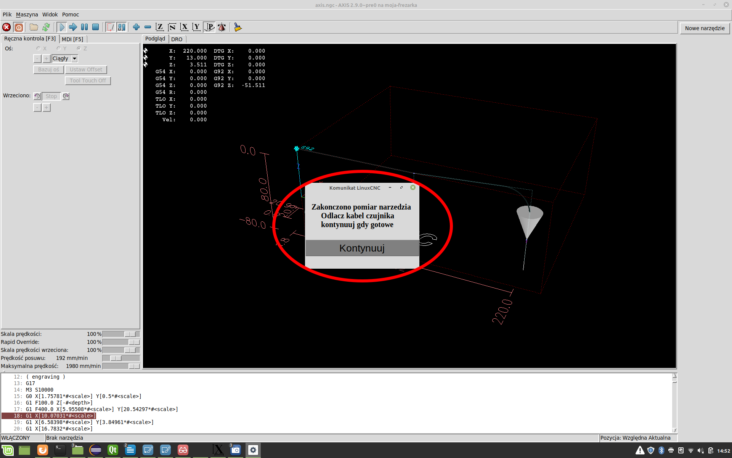Viewport: 732px width, 458px height.
Task: Switch to the DRO tab
Action: point(177,39)
